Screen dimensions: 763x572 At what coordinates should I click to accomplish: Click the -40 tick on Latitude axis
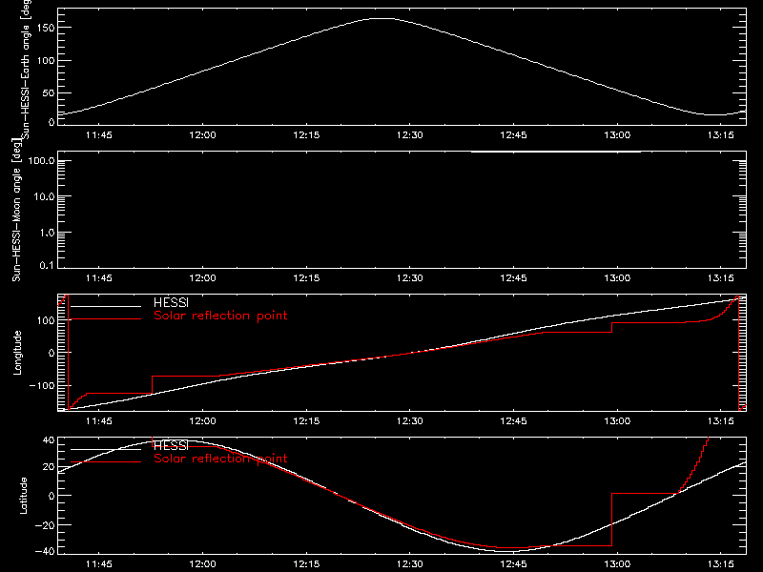pos(45,552)
